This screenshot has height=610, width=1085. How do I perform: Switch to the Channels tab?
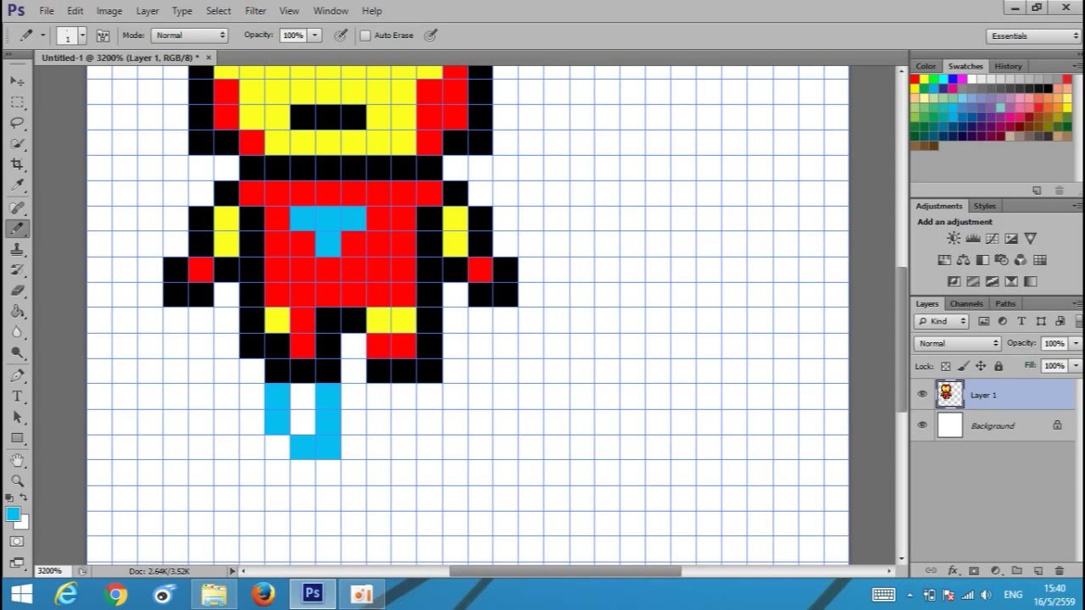(x=966, y=303)
